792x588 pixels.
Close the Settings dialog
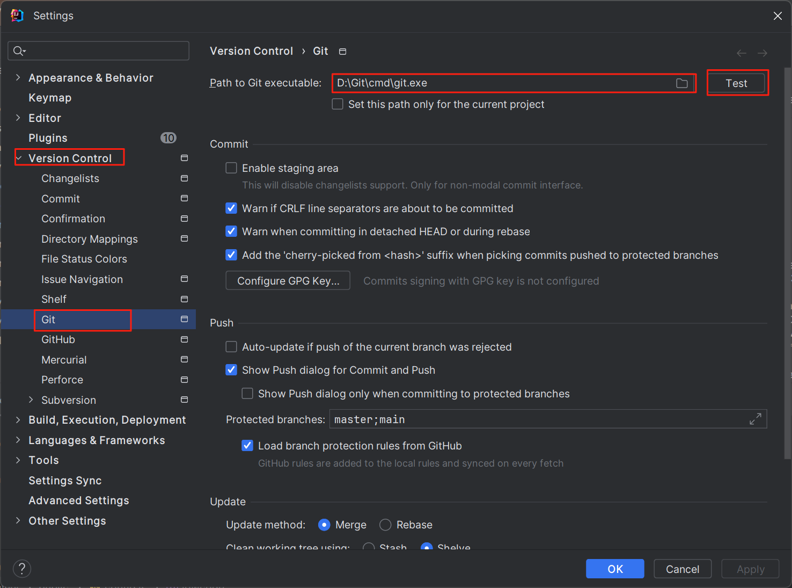(x=778, y=16)
